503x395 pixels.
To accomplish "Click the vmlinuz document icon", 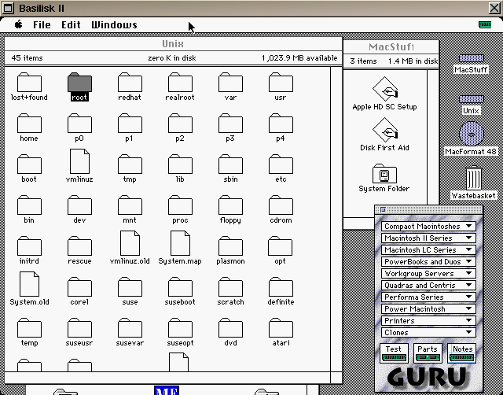I will (79, 161).
